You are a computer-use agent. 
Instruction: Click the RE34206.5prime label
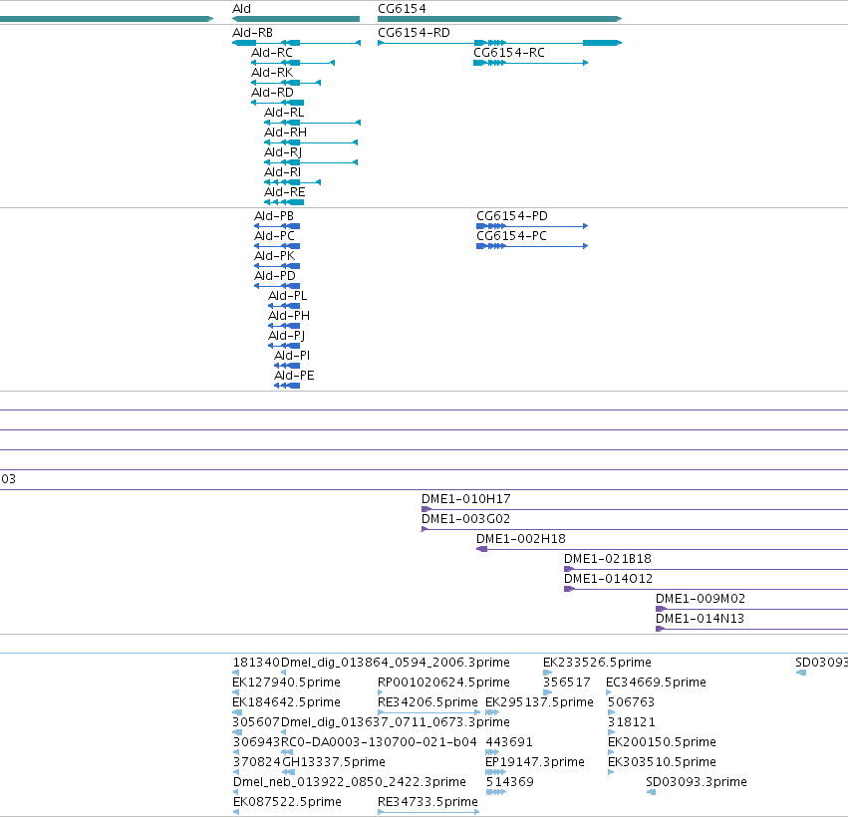tap(427, 701)
